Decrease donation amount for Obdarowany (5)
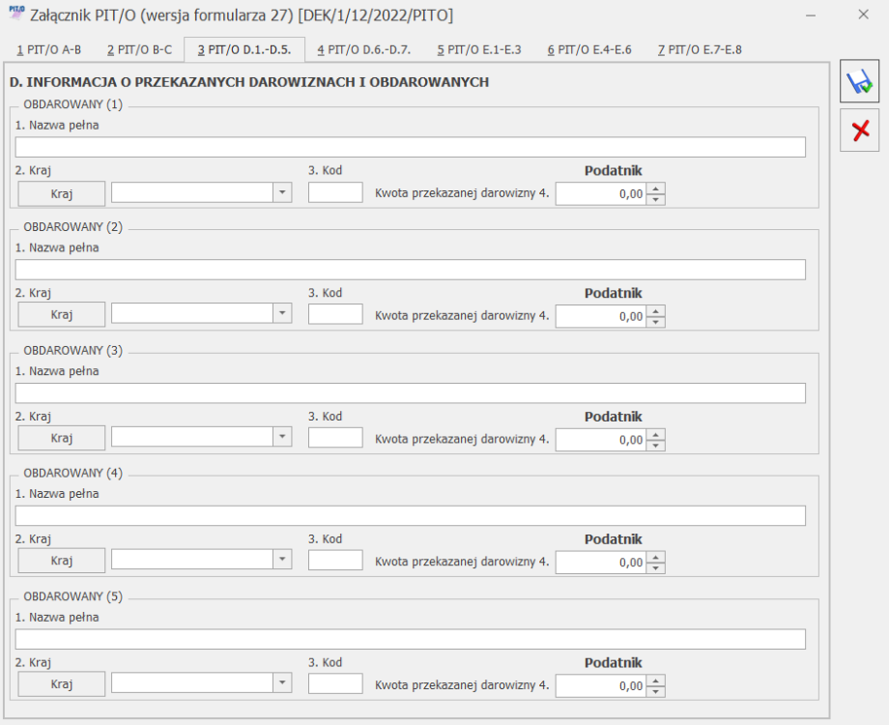 click(656, 691)
